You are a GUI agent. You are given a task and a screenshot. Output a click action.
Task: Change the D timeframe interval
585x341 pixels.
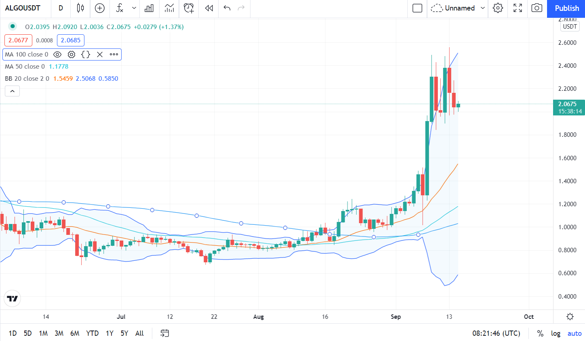[61, 8]
